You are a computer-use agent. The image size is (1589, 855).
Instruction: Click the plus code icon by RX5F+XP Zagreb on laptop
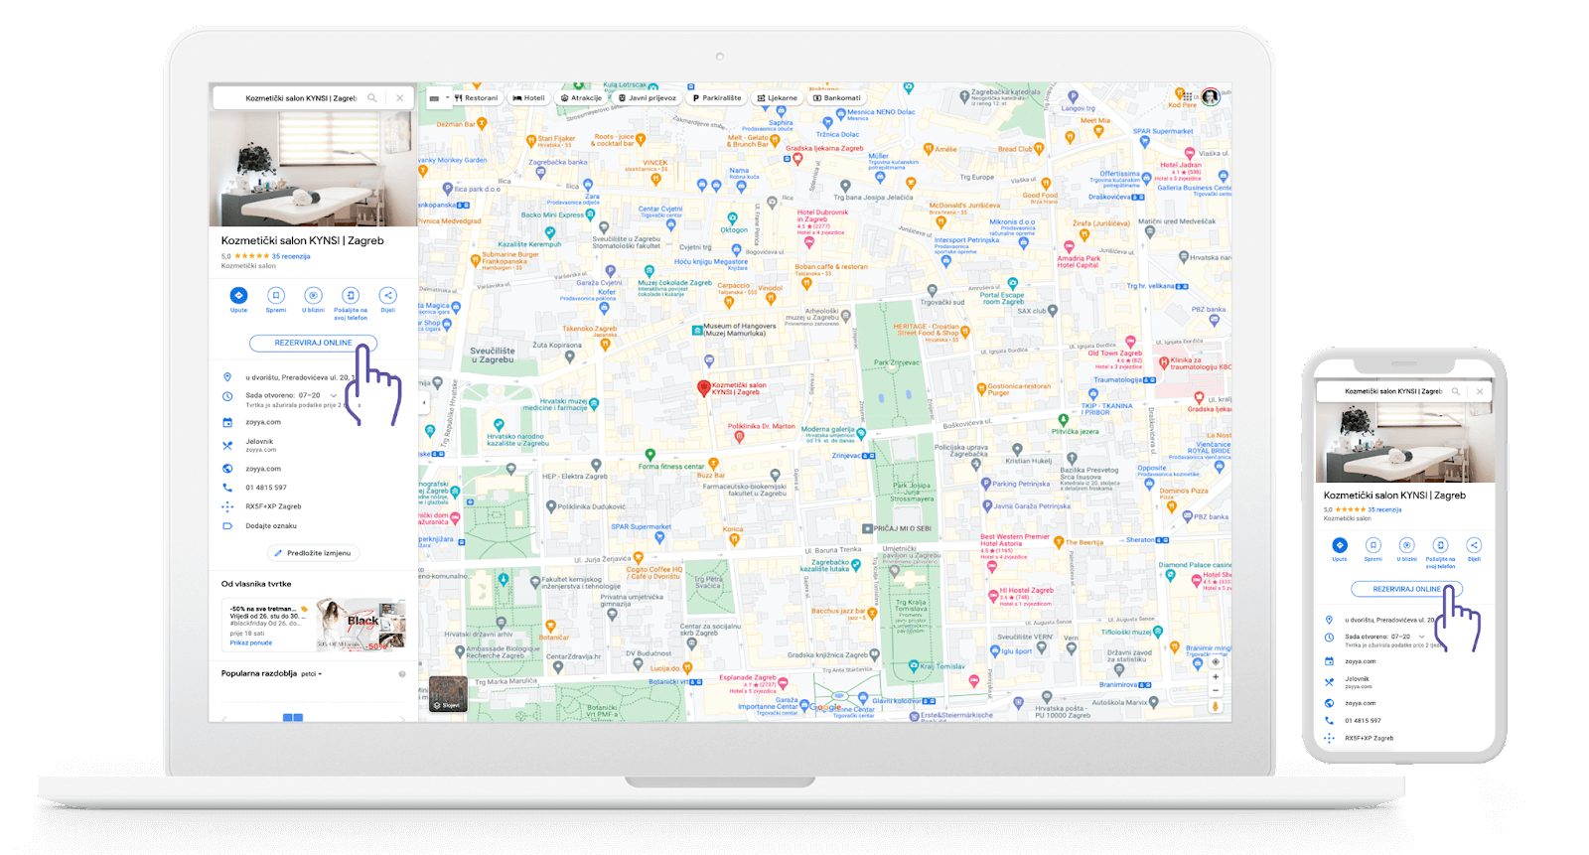227,506
